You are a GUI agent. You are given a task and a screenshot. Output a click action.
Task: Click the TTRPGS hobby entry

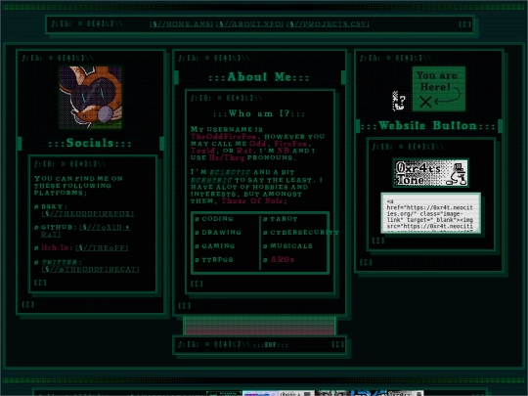(x=217, y=260)
